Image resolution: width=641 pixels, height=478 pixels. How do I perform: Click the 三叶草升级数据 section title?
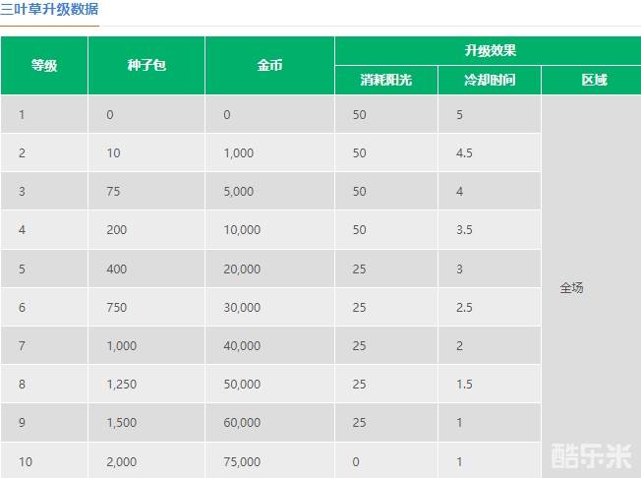[x=49, y=10]
